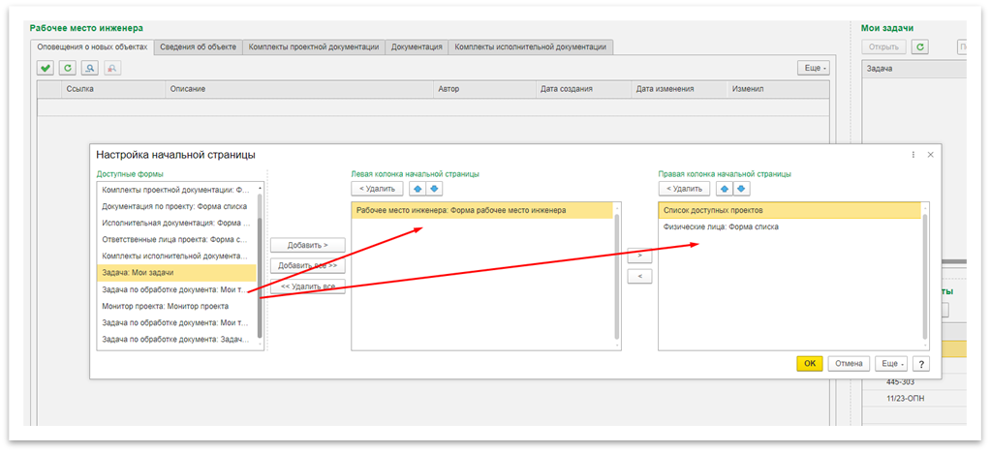Viewport: 990px width, 452px height.
Task: Expand the Еще dropdown in dialog footer
Action: pos(891,363)
